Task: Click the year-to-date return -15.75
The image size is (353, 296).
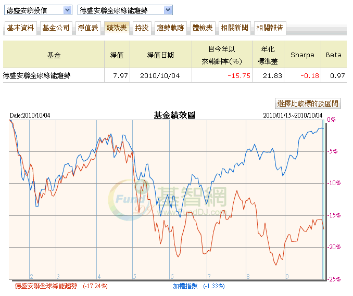Action: click(x=239, y=76)
